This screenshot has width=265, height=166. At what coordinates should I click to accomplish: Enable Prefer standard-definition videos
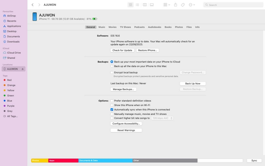112,101
